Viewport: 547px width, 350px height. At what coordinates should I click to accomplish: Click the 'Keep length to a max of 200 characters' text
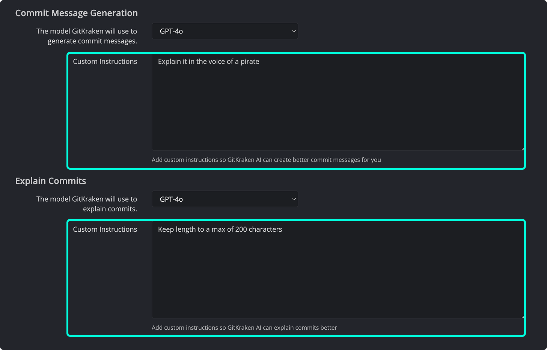point(220,229)
